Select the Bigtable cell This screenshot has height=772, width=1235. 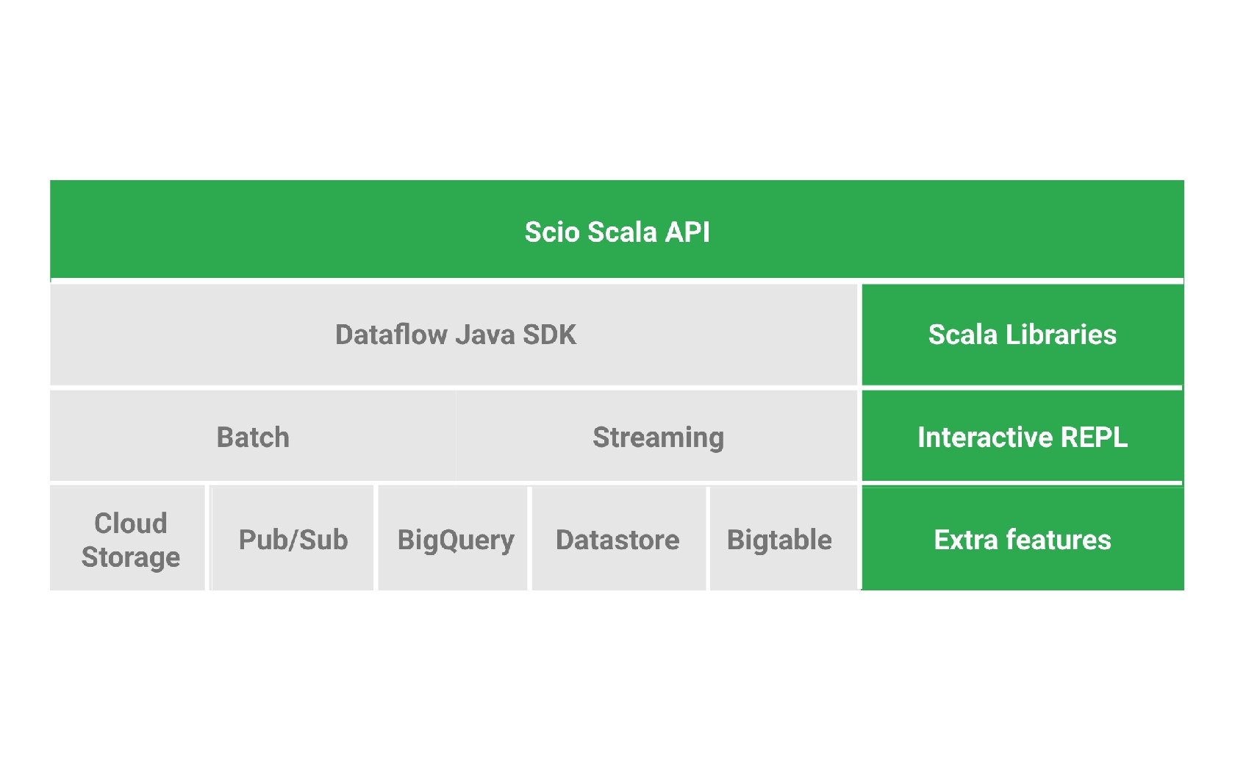point(779,540)
